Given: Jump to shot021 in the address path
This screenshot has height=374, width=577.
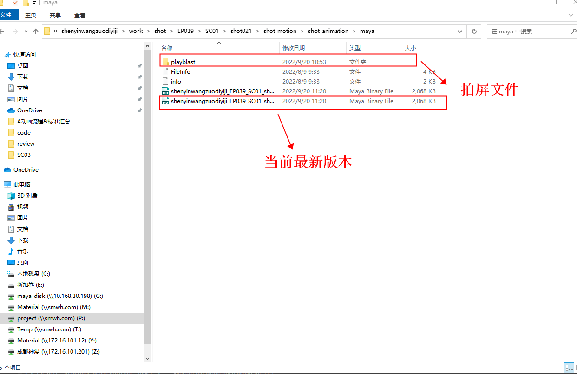Looking at the screenshot, I should pos(241,31).
